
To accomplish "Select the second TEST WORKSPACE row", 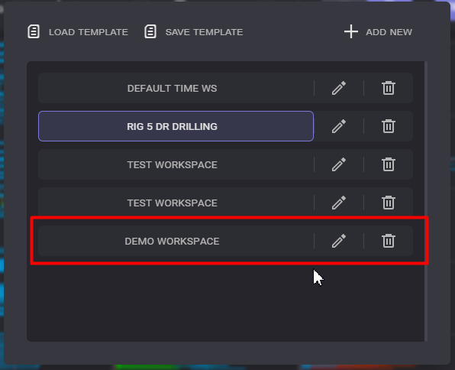I will click(176, 203).
